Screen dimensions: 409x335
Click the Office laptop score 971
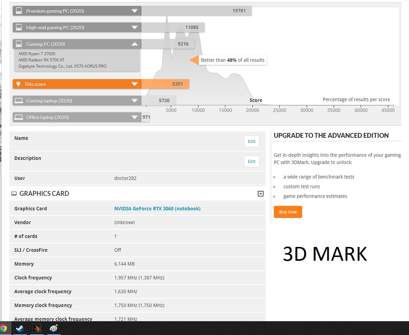pyautogui.click(x=146, y=117)
